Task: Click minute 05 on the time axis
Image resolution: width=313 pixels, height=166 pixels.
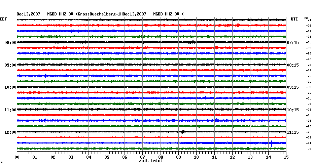Action: 107,157
